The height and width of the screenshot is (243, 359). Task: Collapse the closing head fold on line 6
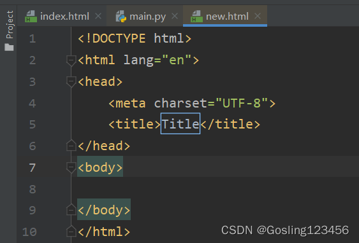(x=71, y=146)
